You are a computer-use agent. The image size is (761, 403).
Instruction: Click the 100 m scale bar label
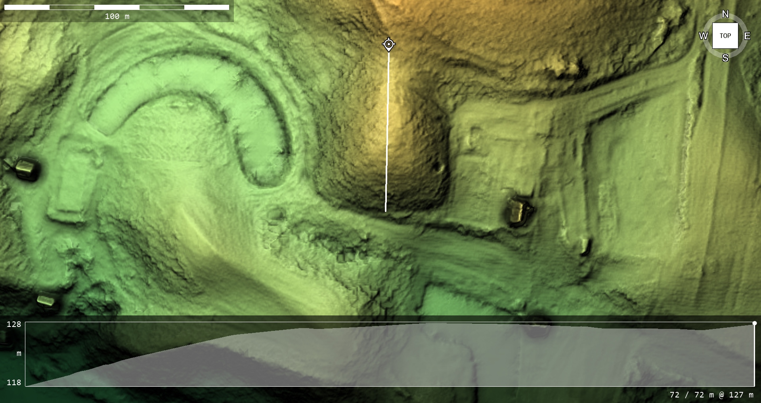coord(117,16)
